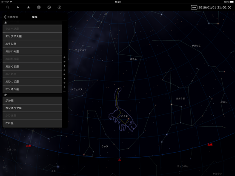235x176 pixels.
Task: Reset time with the now button
Action: [x=194, y=8]
